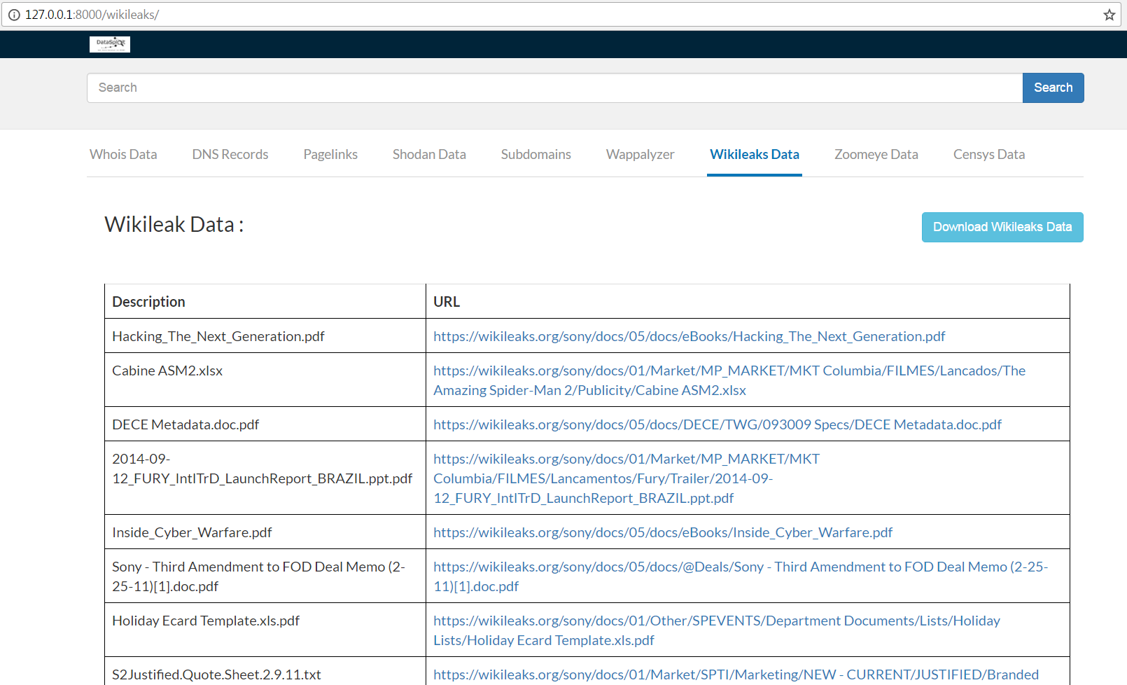
Task: Open the Pagelinks tab
Action: pyautogui.click(x=330, y=154)
